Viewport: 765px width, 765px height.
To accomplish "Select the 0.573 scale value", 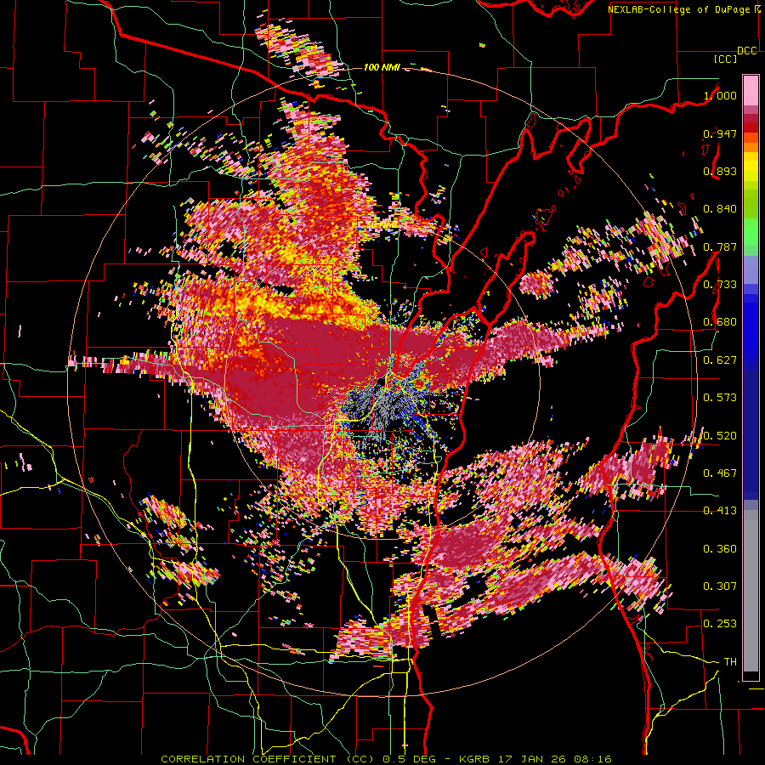I will (720, 398).
